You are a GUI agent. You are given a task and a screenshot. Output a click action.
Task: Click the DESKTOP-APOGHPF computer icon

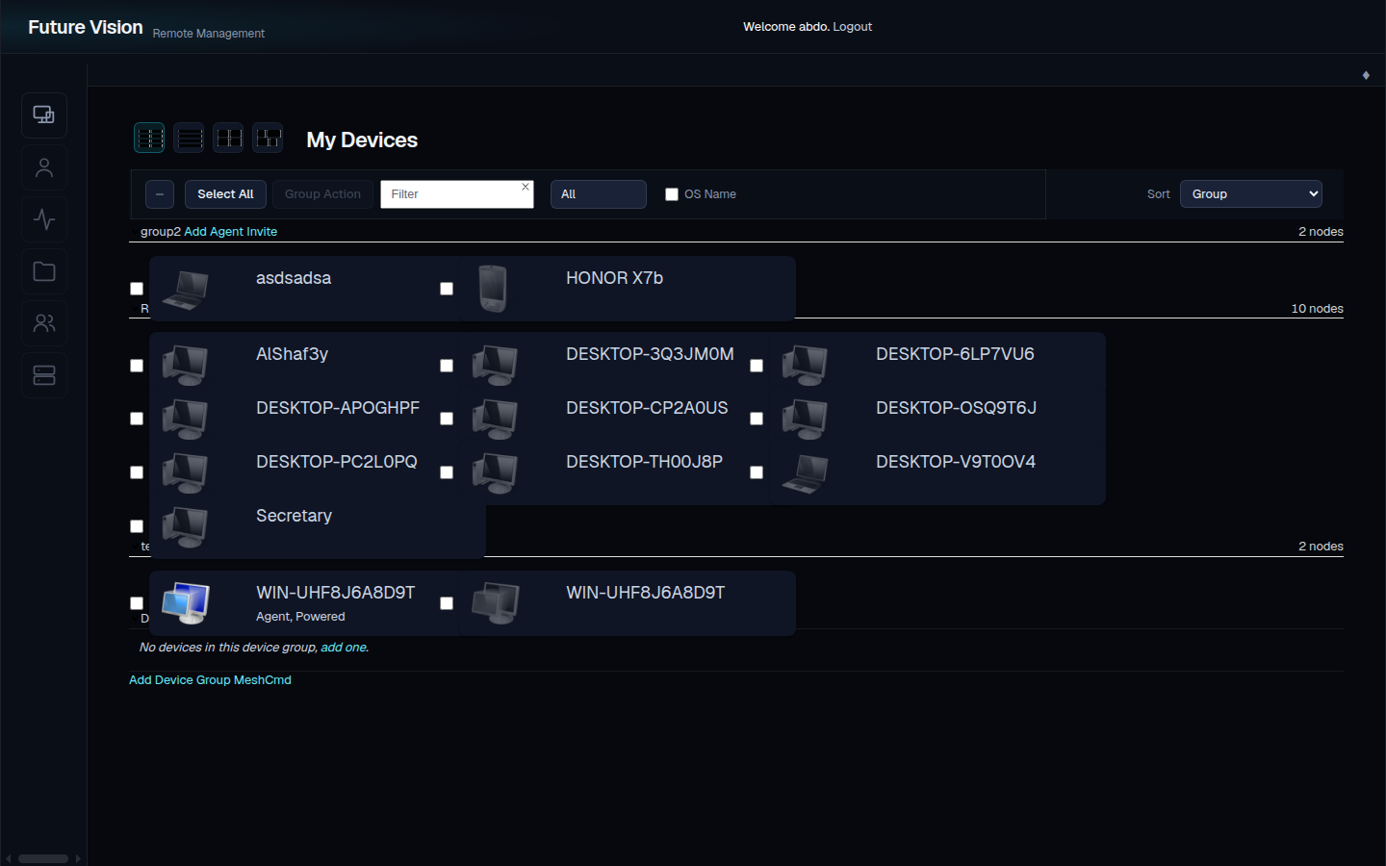coord(185,420)
